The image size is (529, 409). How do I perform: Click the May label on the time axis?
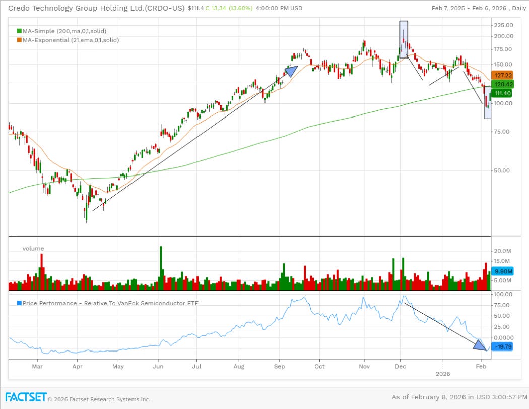tap(118, 366)
